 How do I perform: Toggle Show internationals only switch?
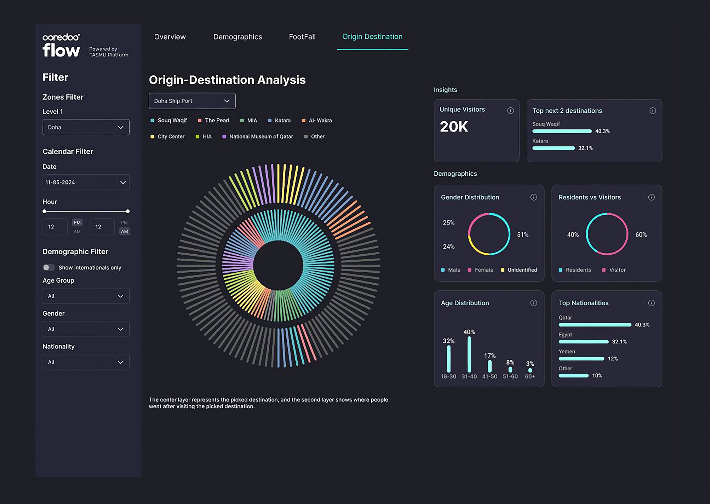(49, 267)
